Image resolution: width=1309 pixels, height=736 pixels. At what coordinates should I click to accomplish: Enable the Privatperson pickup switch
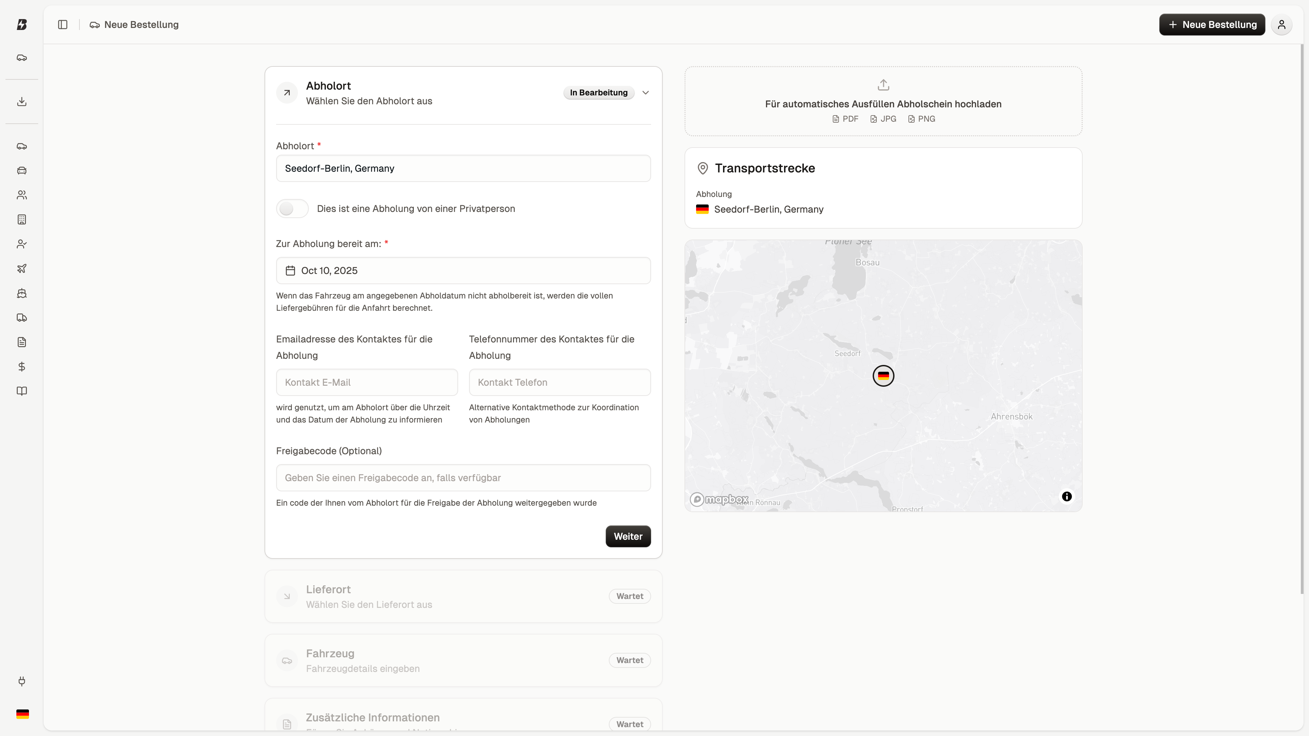click(x=292, y=209)
